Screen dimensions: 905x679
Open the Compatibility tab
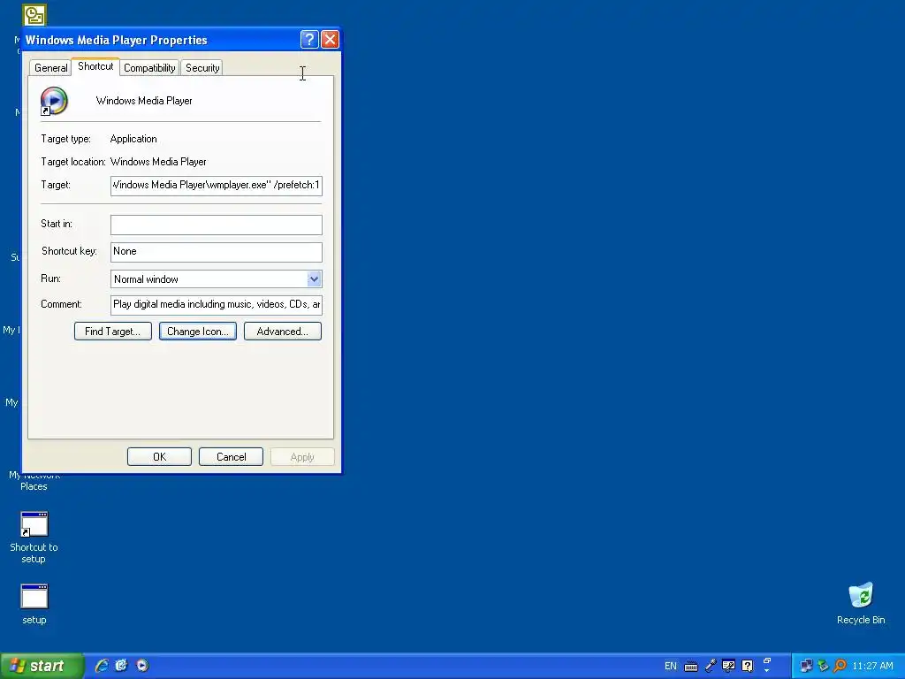click(x=149, y=68)
